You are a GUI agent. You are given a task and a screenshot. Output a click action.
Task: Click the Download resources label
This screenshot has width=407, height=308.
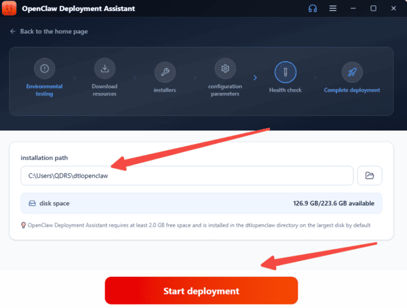[x=104, y=90]
